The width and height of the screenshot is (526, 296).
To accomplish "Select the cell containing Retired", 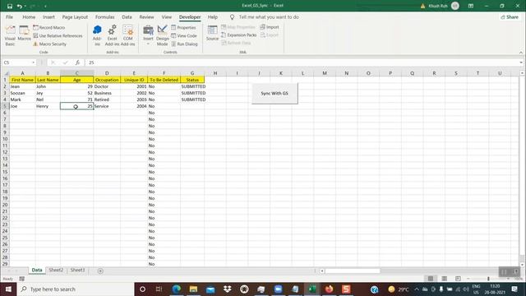I will (107, 99).
